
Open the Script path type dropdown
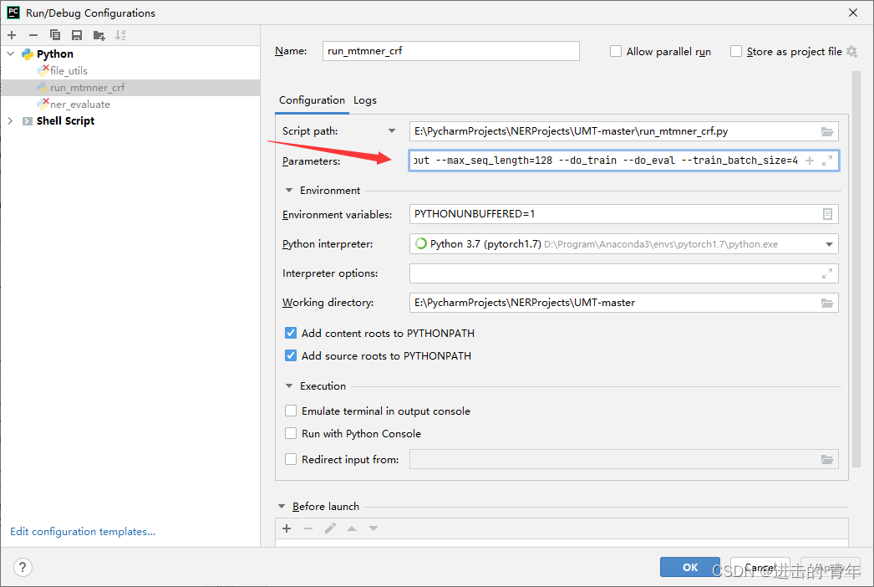click(x=392, y=131)
